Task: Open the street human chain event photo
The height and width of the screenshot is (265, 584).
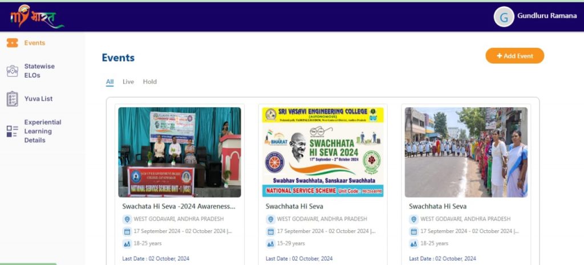Action: point(466,152)
